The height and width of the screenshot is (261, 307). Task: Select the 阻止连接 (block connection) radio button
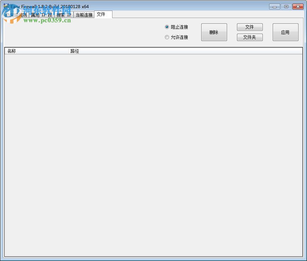tap(167, 27)
